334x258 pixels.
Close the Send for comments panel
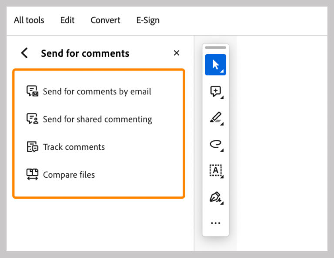[x=177, y=53]
